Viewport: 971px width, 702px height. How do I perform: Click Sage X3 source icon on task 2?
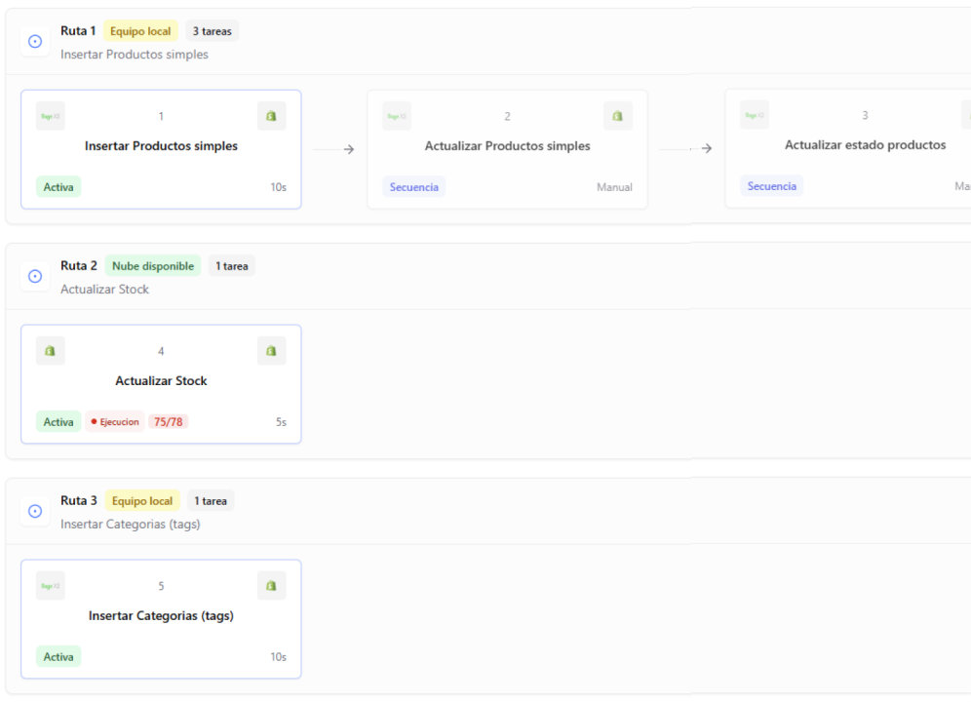click(x=397, y=116)
